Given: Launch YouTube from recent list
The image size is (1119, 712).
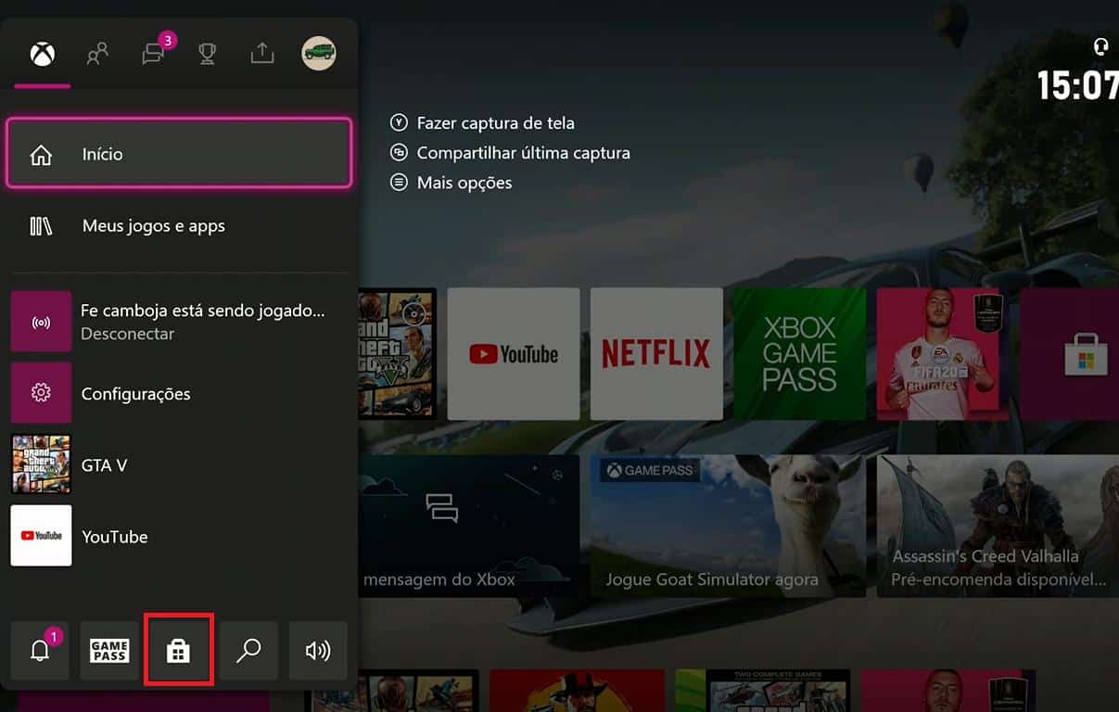Looking at the screenshot, I should pyautogui.click(x=179, y=536).
